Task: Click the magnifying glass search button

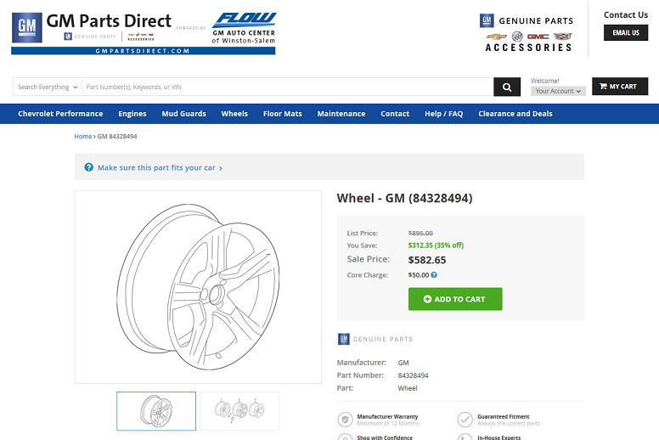Action: click(x=506, y=87)
